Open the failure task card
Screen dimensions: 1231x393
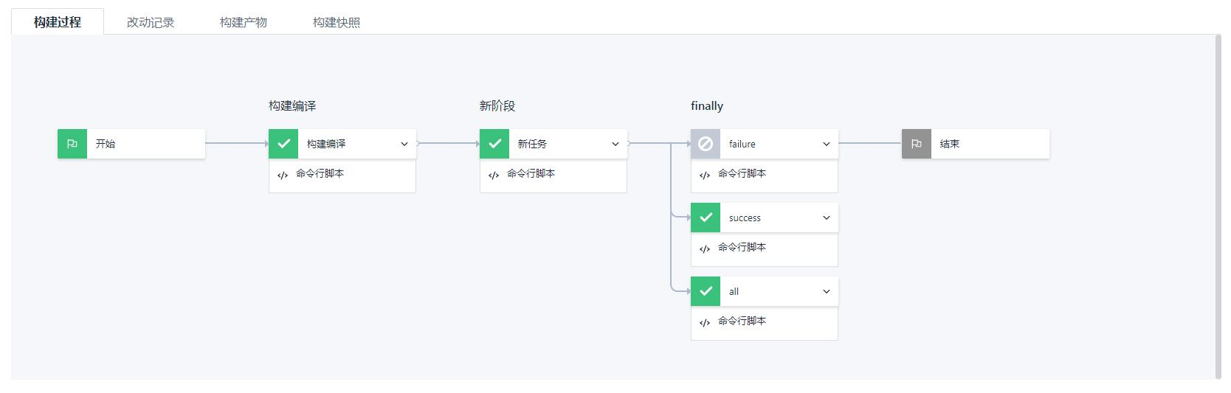[765, 144]
